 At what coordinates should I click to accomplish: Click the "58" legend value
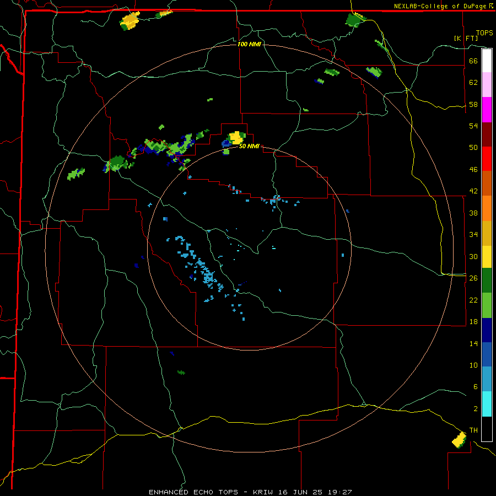pos(473,104)
